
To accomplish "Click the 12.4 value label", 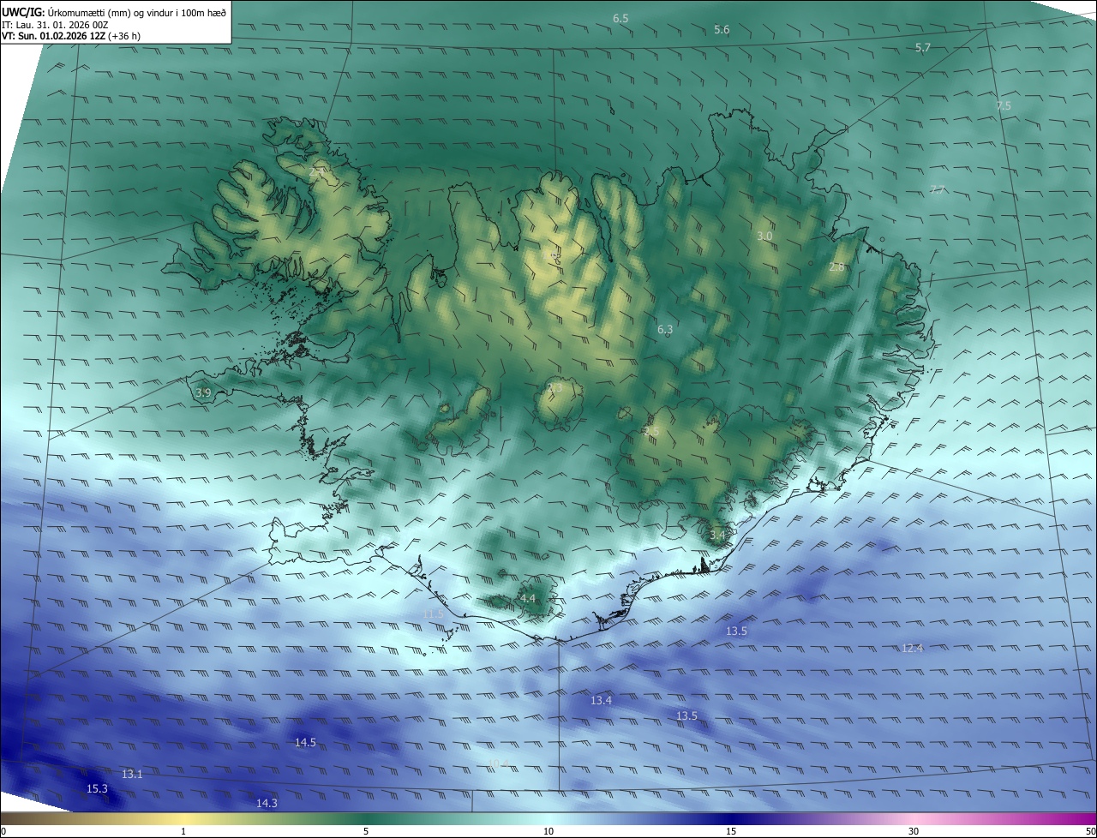I will pos(912,648).
